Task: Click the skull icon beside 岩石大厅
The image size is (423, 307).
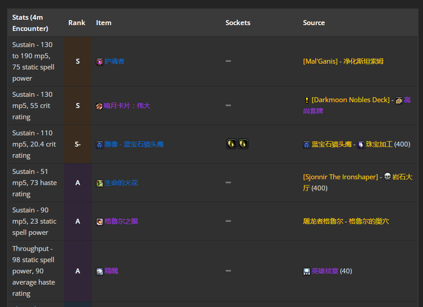Action: click(x=388, y=177)
